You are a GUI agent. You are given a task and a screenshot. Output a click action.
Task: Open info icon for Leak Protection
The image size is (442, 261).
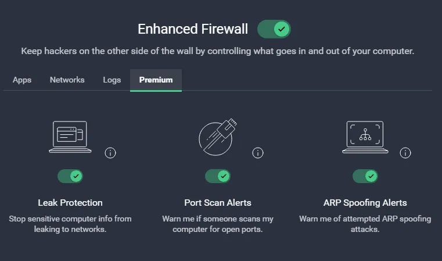110,153
